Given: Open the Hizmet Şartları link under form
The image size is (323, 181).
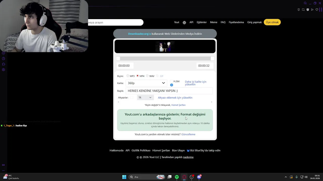Looking at the screenshot, I should pyautogui.click(x=178, y=105).
